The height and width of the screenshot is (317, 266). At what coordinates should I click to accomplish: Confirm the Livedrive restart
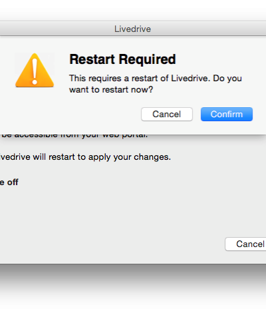(227, 115)
